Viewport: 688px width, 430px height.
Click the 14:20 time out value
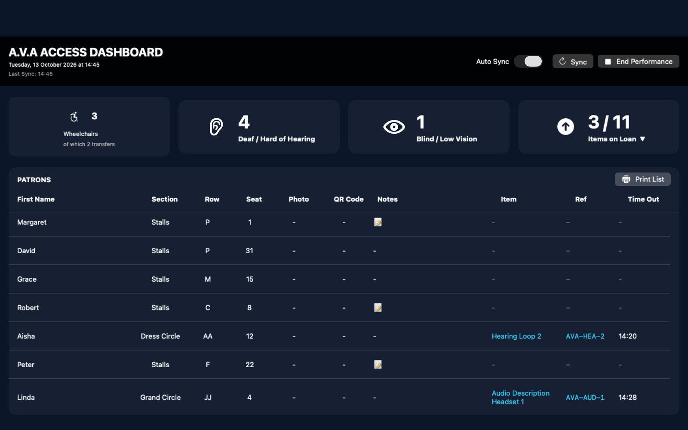[627, 336]
